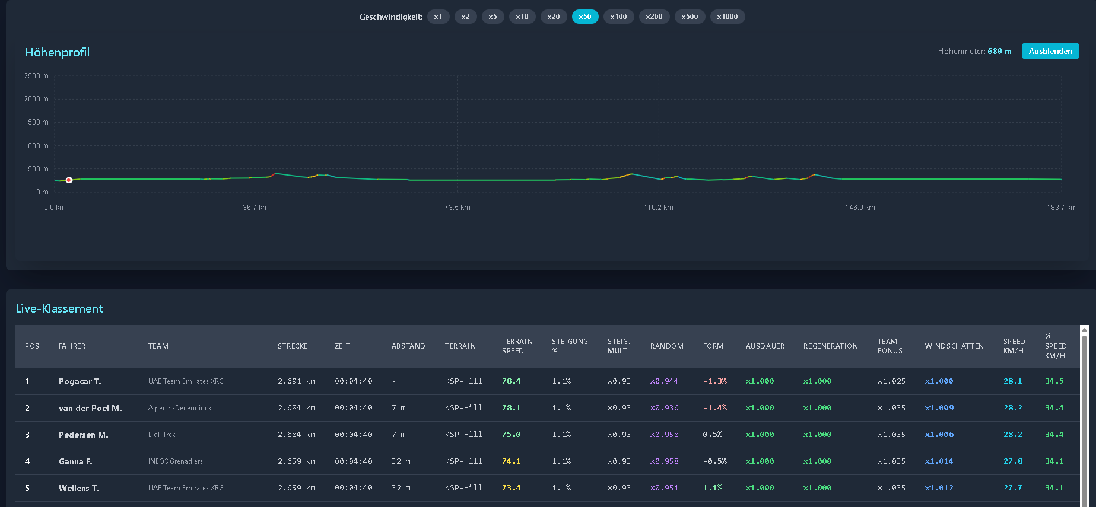Hide elevation profile with Ausblenden button
Image resolution: width=1096 pixels, height=507 pixels.
click(1050, 52)
